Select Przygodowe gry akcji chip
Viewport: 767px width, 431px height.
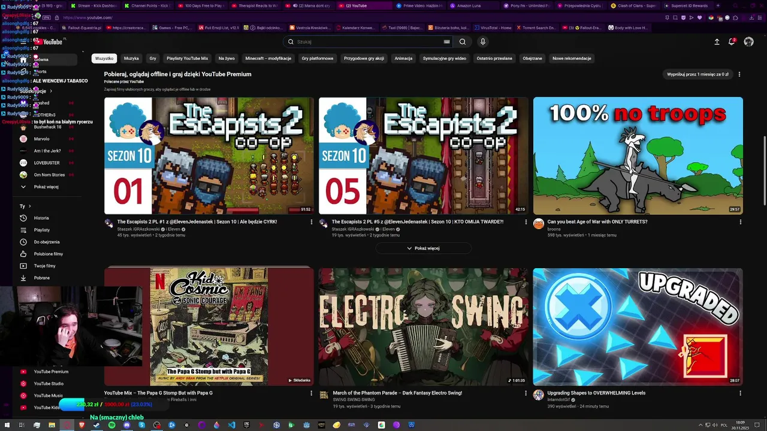tap(364, 59)
